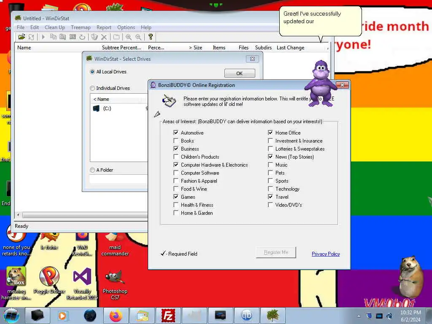Viewport: 432px width, 324px height.
Task: Check the Books interest checkbox
Action: pos(176,140)
